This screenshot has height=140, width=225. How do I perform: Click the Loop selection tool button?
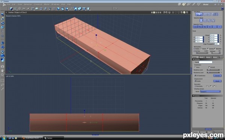[195, 27]
